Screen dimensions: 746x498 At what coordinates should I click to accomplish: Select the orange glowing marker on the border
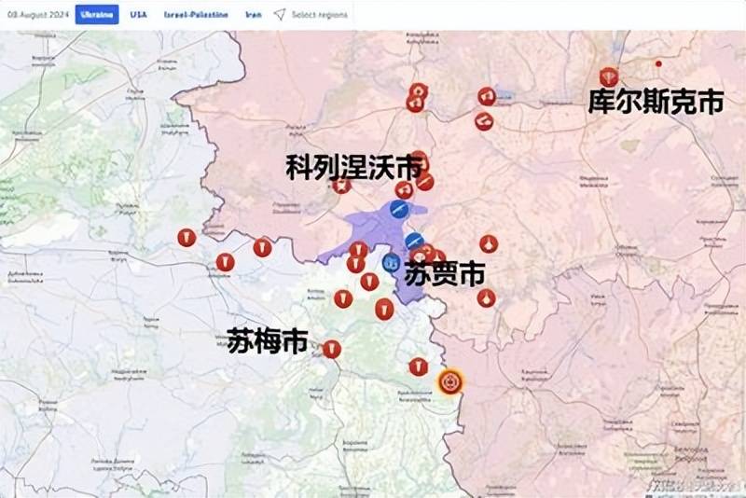coord(449,382)
